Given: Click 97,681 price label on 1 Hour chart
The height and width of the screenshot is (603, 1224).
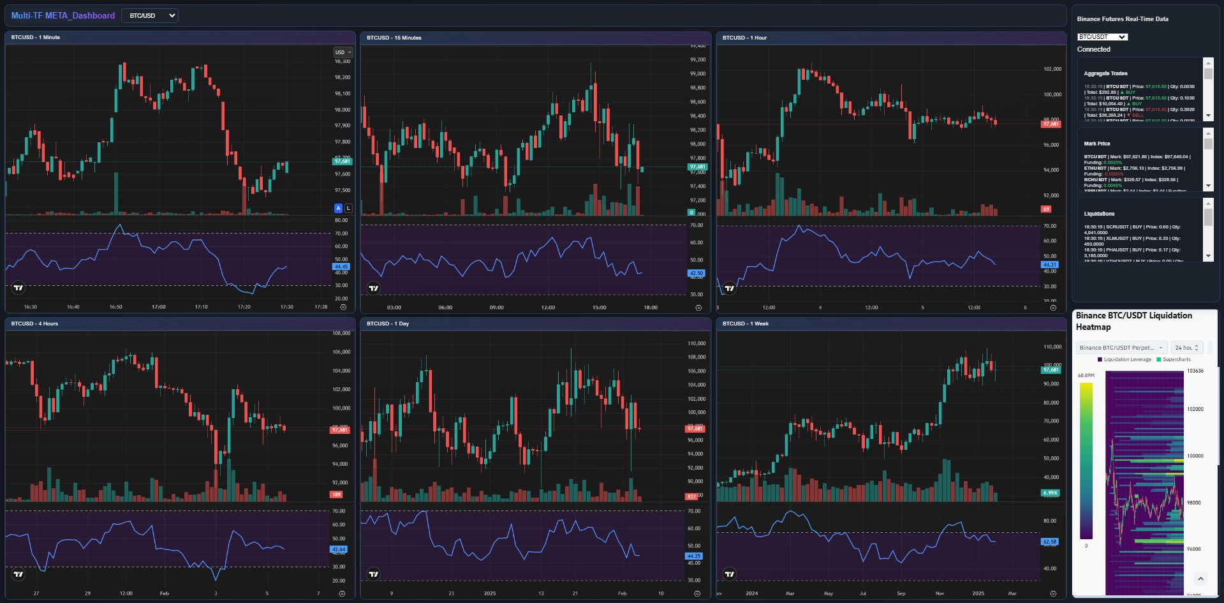Looking at the screenshot, I should tap(1051, 124).
